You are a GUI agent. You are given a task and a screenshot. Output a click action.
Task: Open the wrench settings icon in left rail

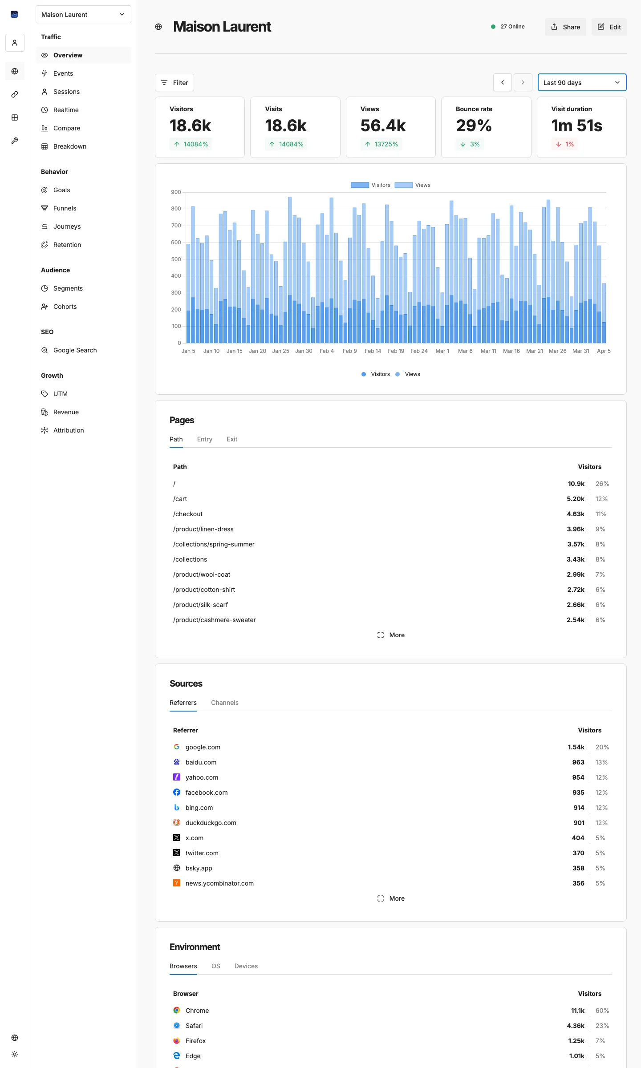click(15, 141)
